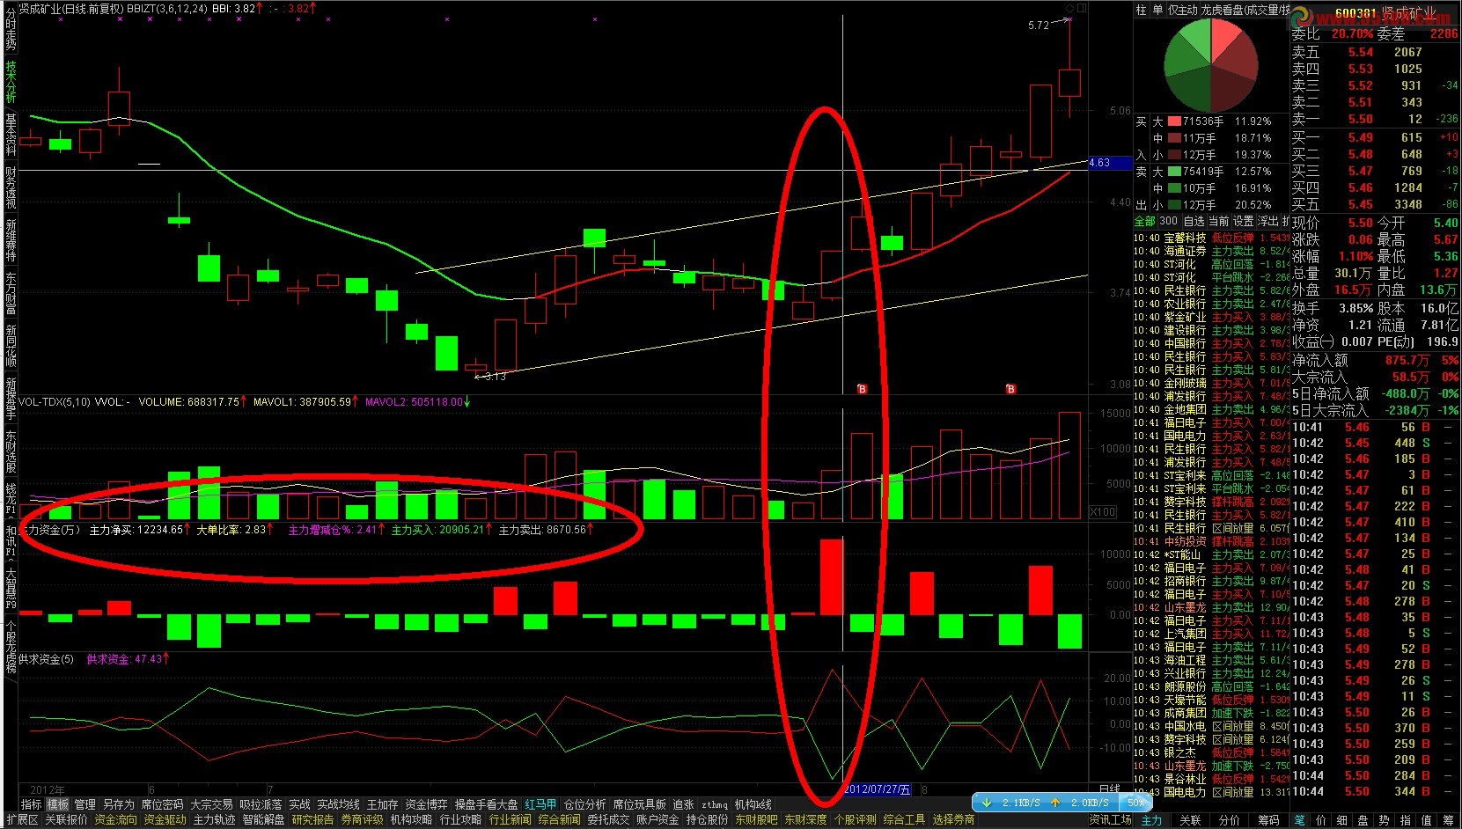Open 技术分析 in the left sidebar

point(11,81)
